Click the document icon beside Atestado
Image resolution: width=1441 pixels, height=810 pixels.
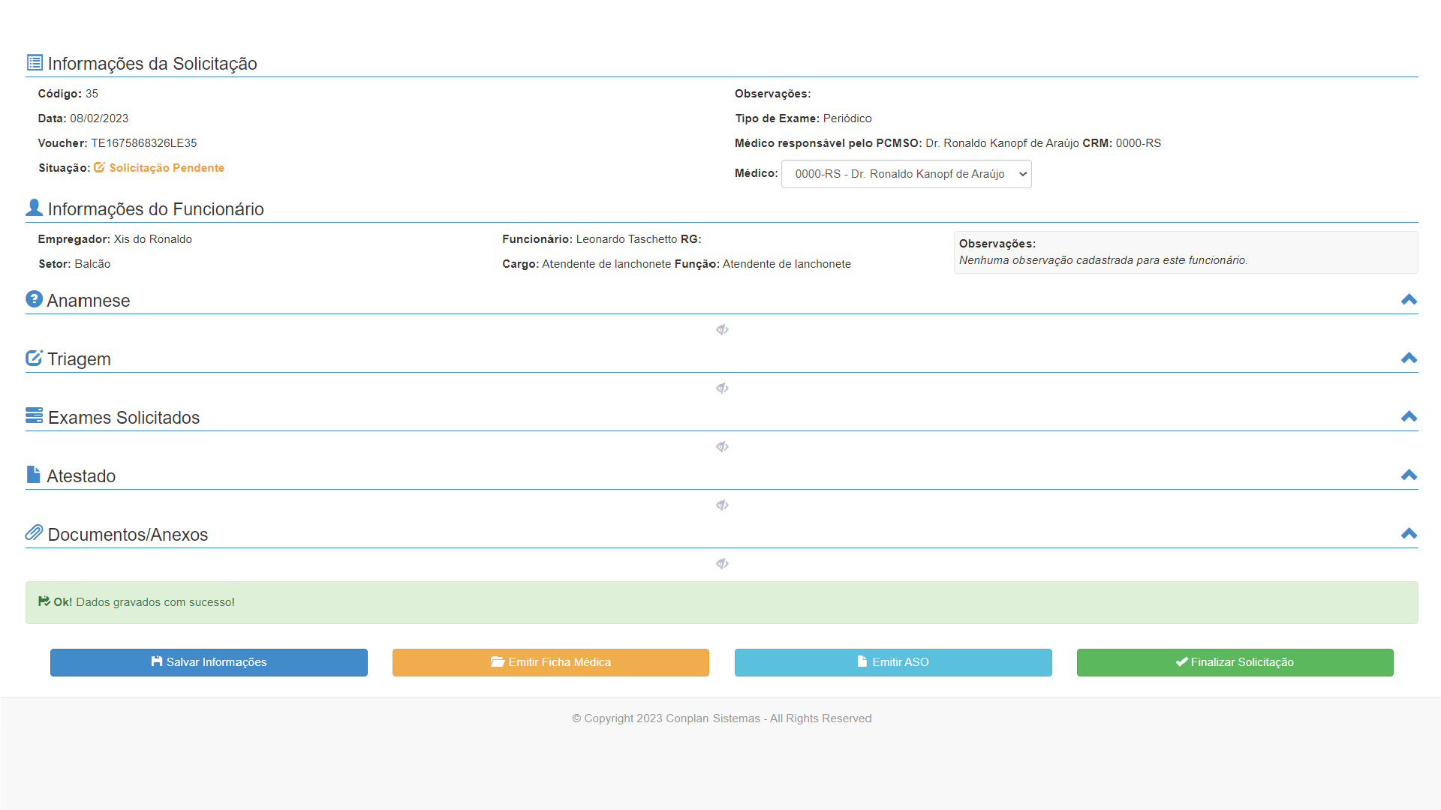click(x=33, y=474)
